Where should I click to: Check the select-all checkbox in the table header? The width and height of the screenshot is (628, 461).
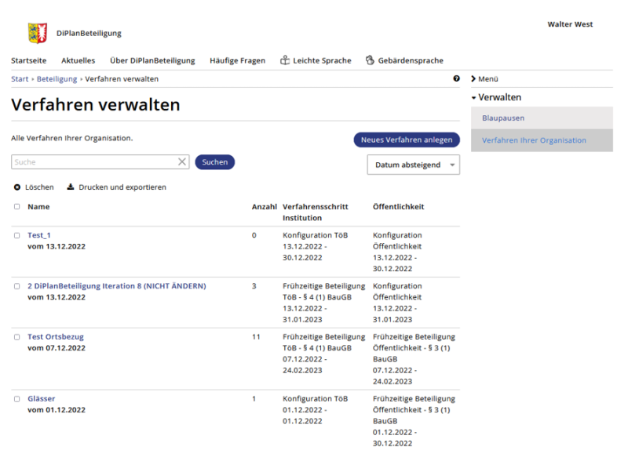(16, 206)
